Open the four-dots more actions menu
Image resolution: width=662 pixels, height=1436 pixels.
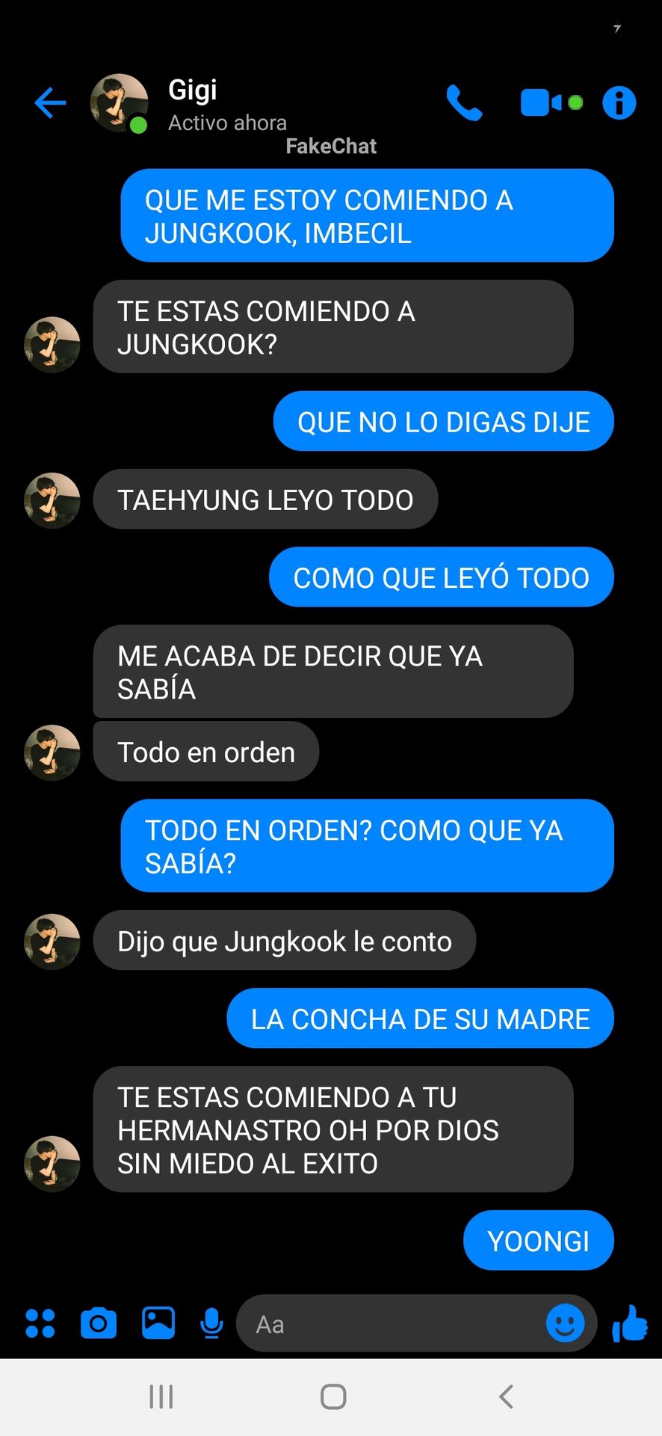40,1323
